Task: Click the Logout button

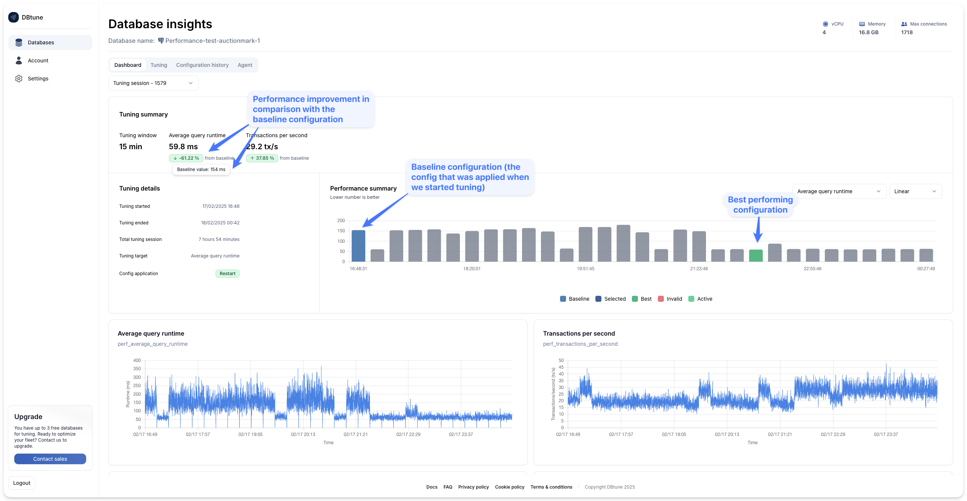Action: pyautogui.click(x=22, y=483)
